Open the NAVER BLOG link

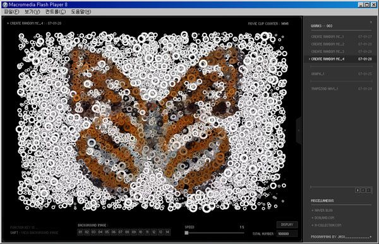[x=322, y=211]
